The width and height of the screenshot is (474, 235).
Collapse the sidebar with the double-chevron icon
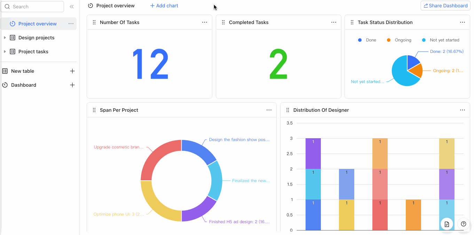(72, 6)
